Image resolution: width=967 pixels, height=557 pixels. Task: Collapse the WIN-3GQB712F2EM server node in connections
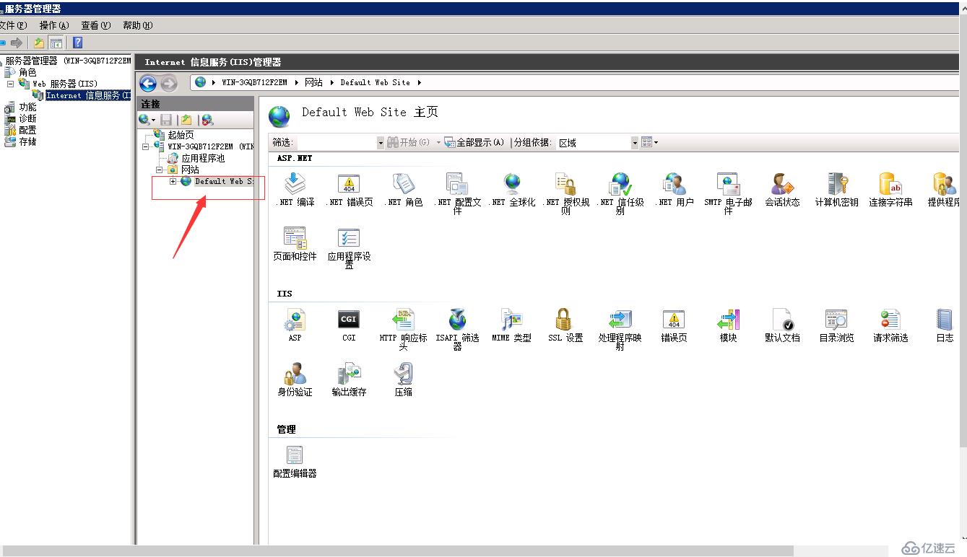147,146
